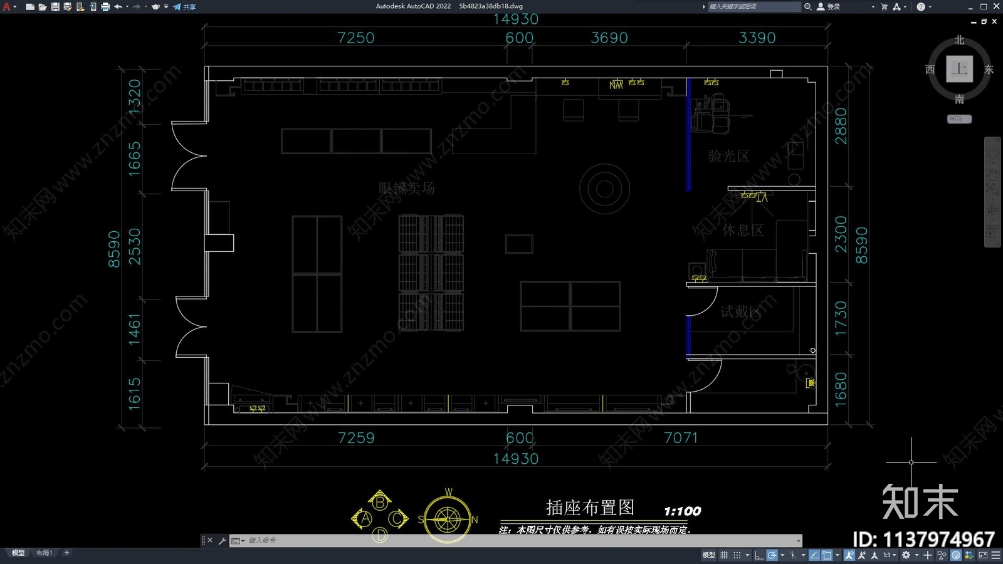Click the keyword search input field
The image size is (1003, 564).
[754, 6]
